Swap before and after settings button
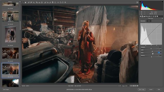 click(x=133, y=86)
